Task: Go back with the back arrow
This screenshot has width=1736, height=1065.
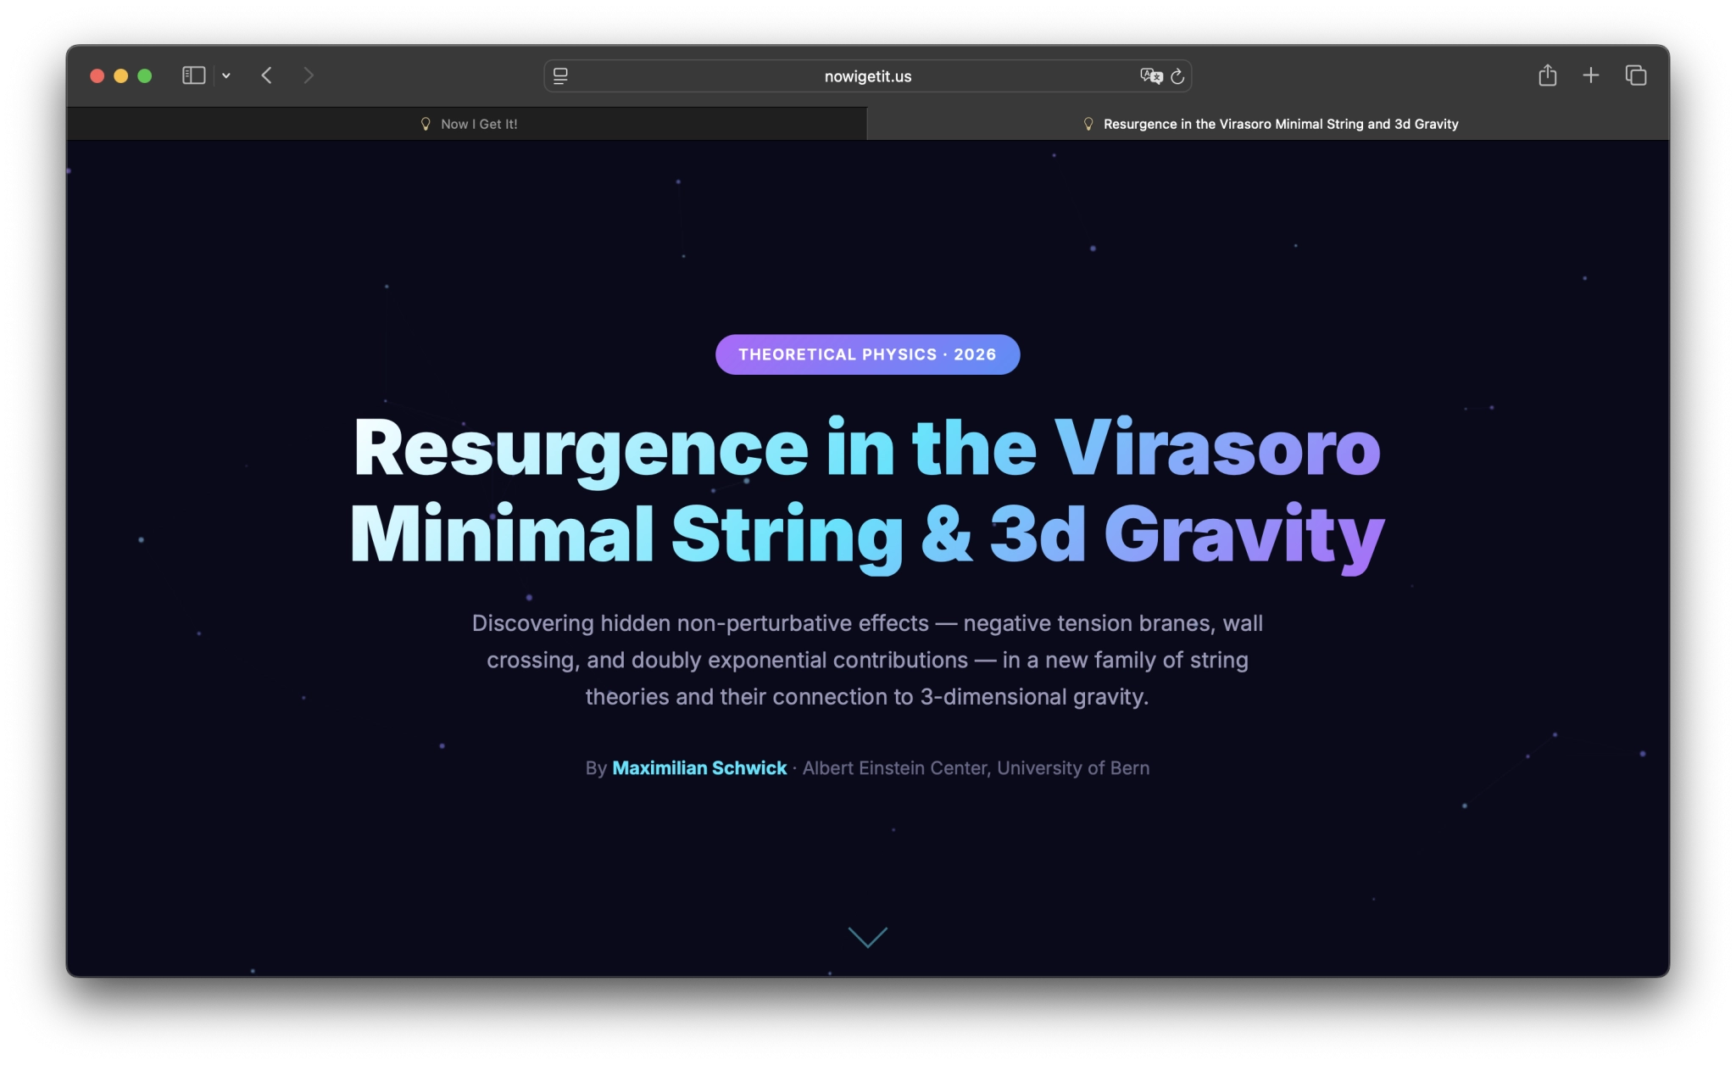Action: point(266,75)
